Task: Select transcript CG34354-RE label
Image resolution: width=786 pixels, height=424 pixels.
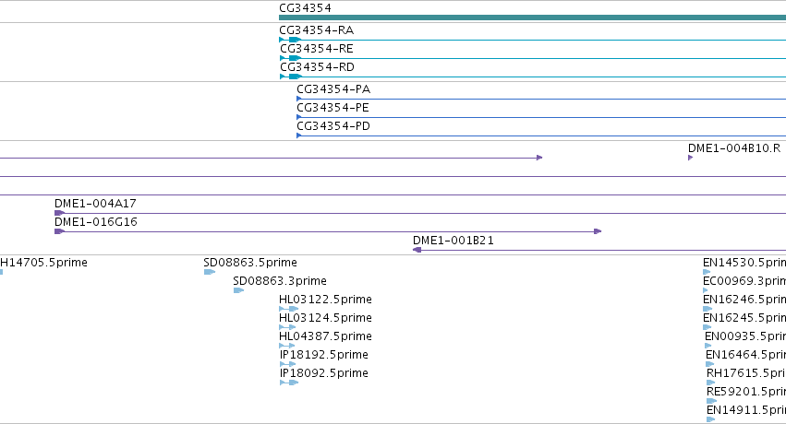Action: click(317, 49)
